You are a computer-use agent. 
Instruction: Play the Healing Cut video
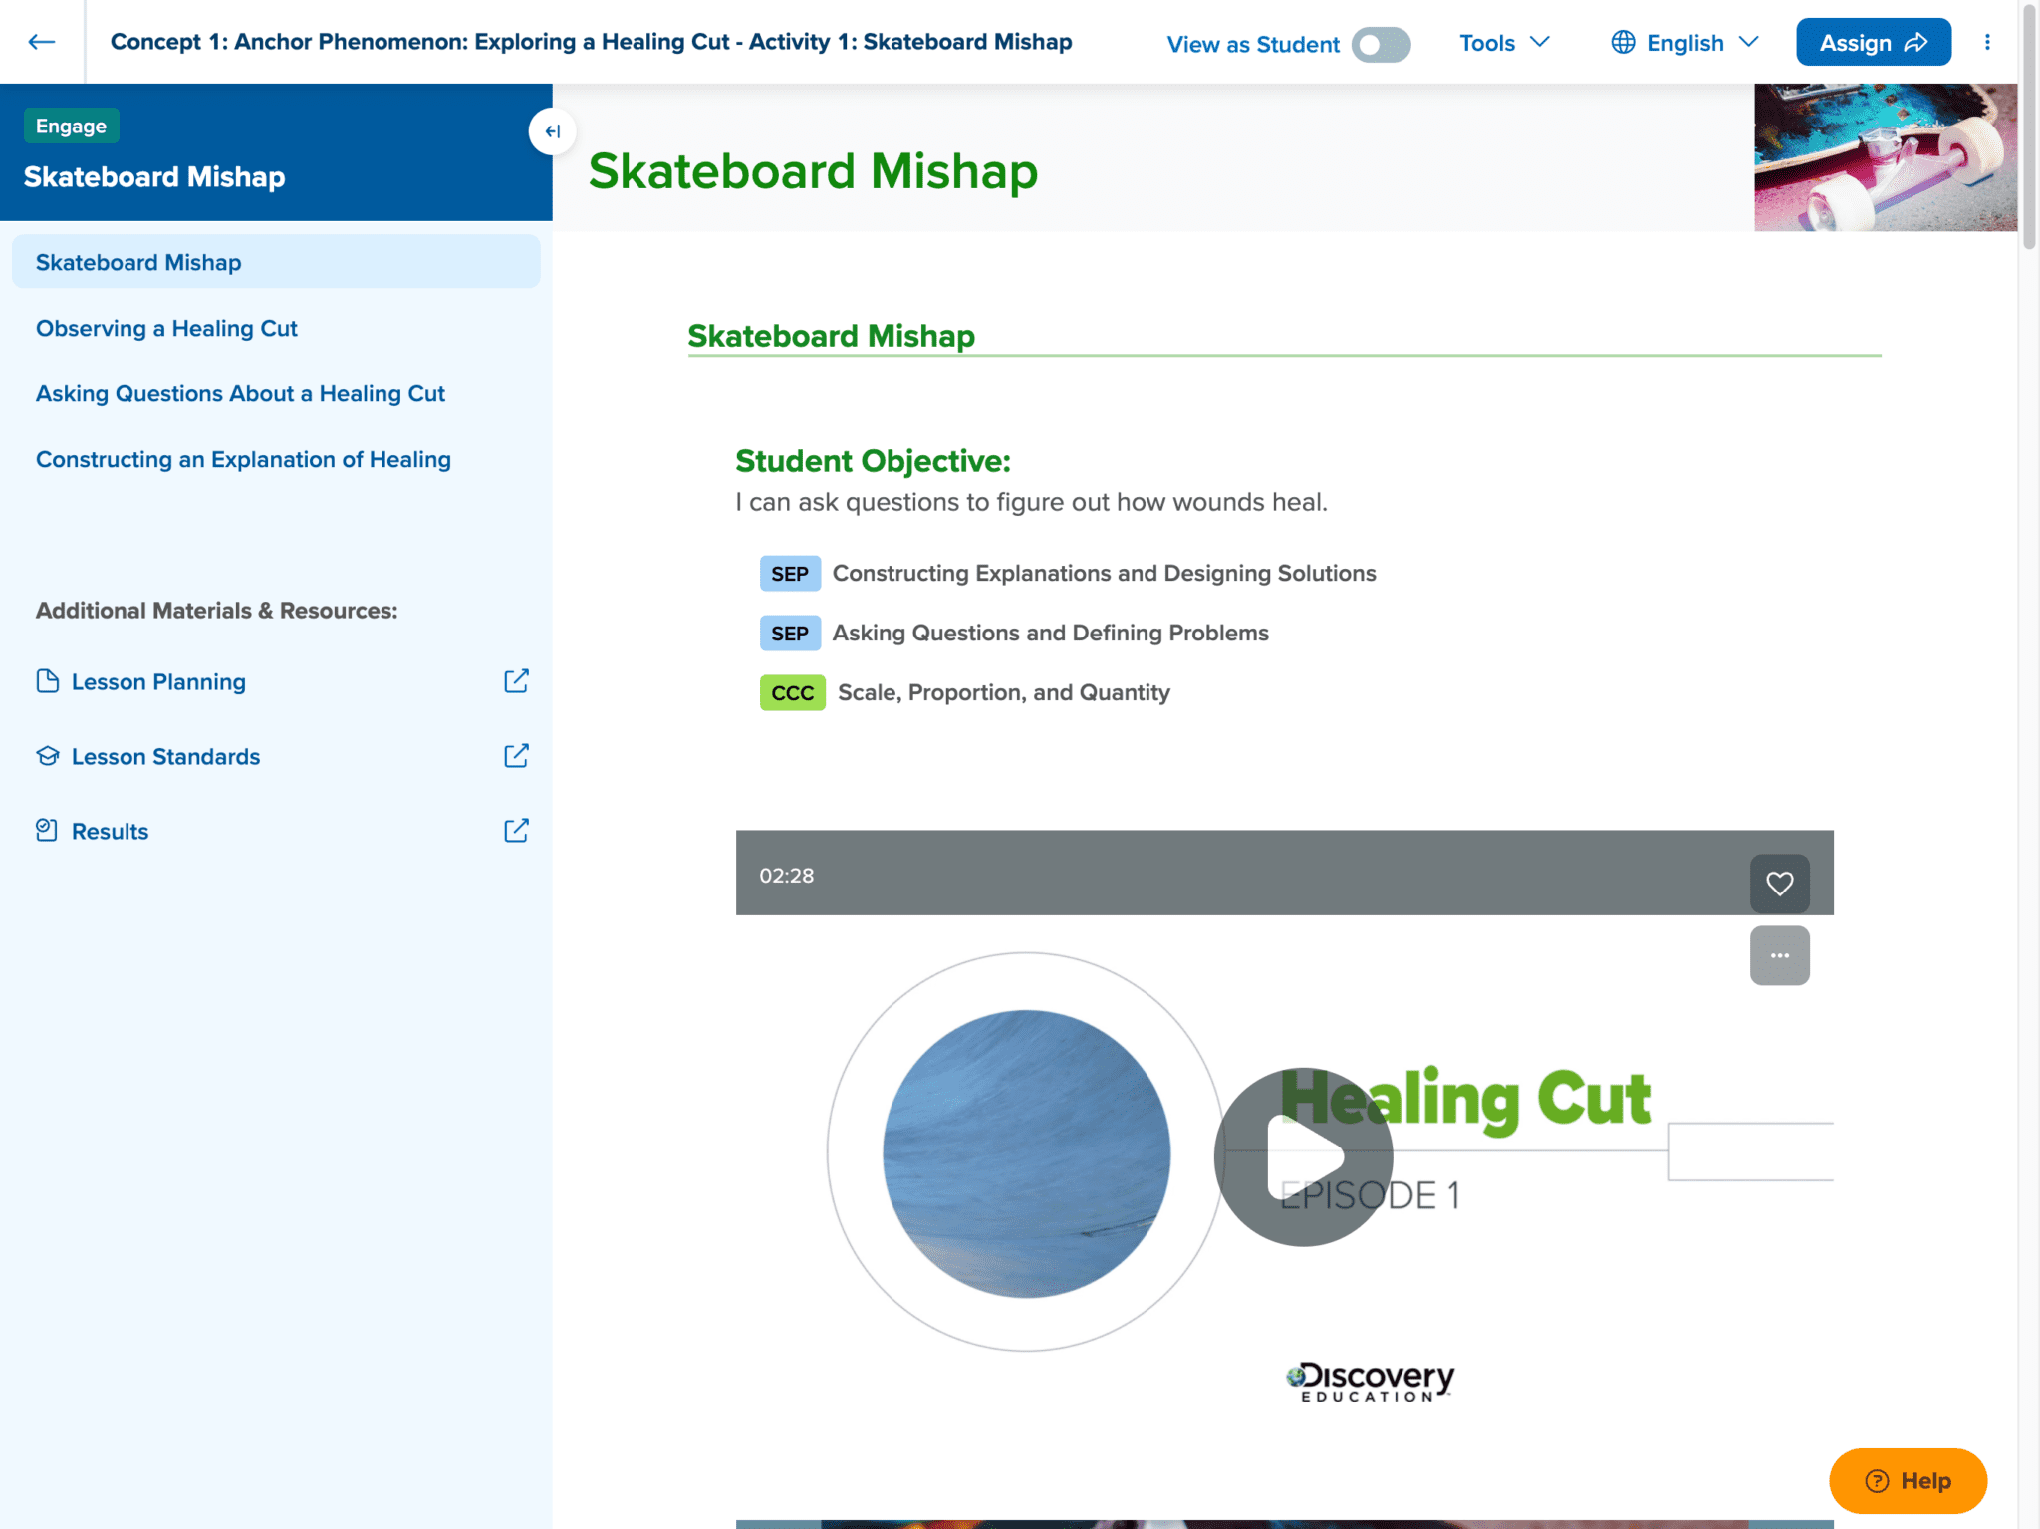pos(1303,1156)
